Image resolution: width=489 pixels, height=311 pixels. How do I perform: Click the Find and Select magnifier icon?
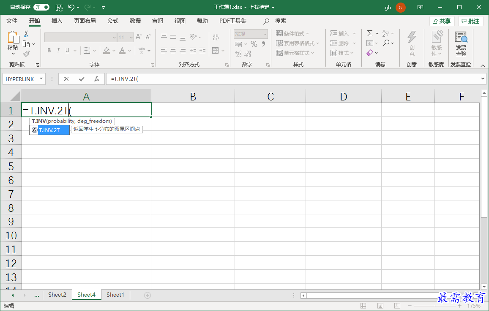coord(386,43)
